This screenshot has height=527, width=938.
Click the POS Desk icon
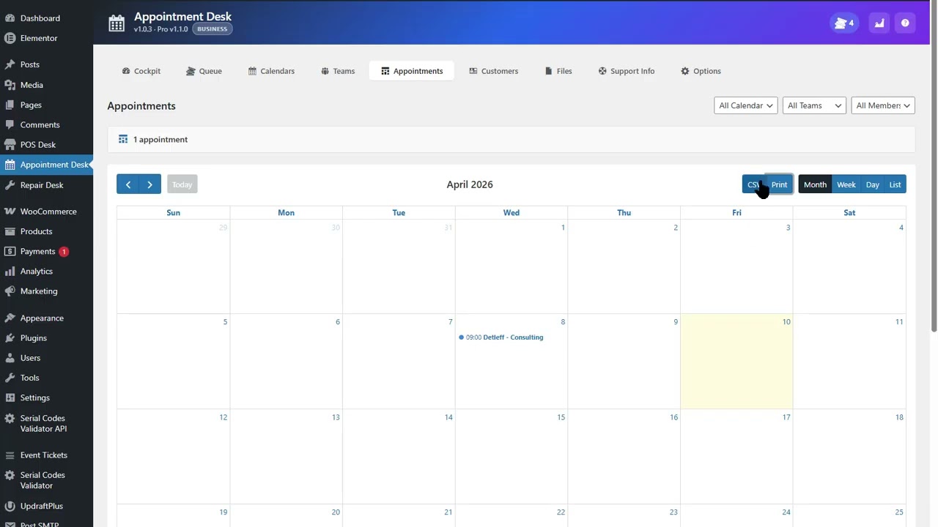[x=10, y=144]
